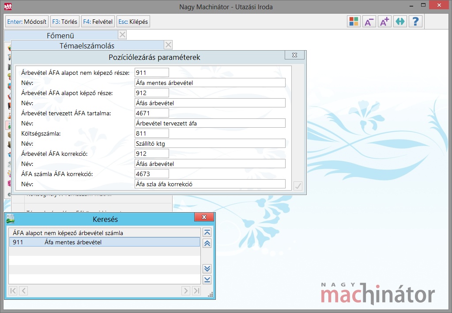Image resolution: width=452 pixels, height=313 pixels.
Task: Click the ÁFA alapot nem képező árbevétel számla header
Action: (68, 233)
